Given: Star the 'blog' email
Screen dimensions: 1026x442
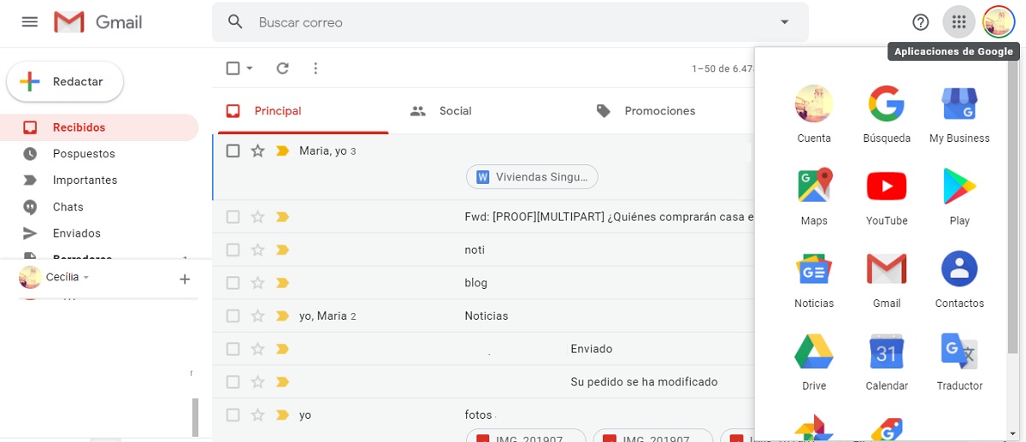Looking at the screenshot, I should pos(257,283).
